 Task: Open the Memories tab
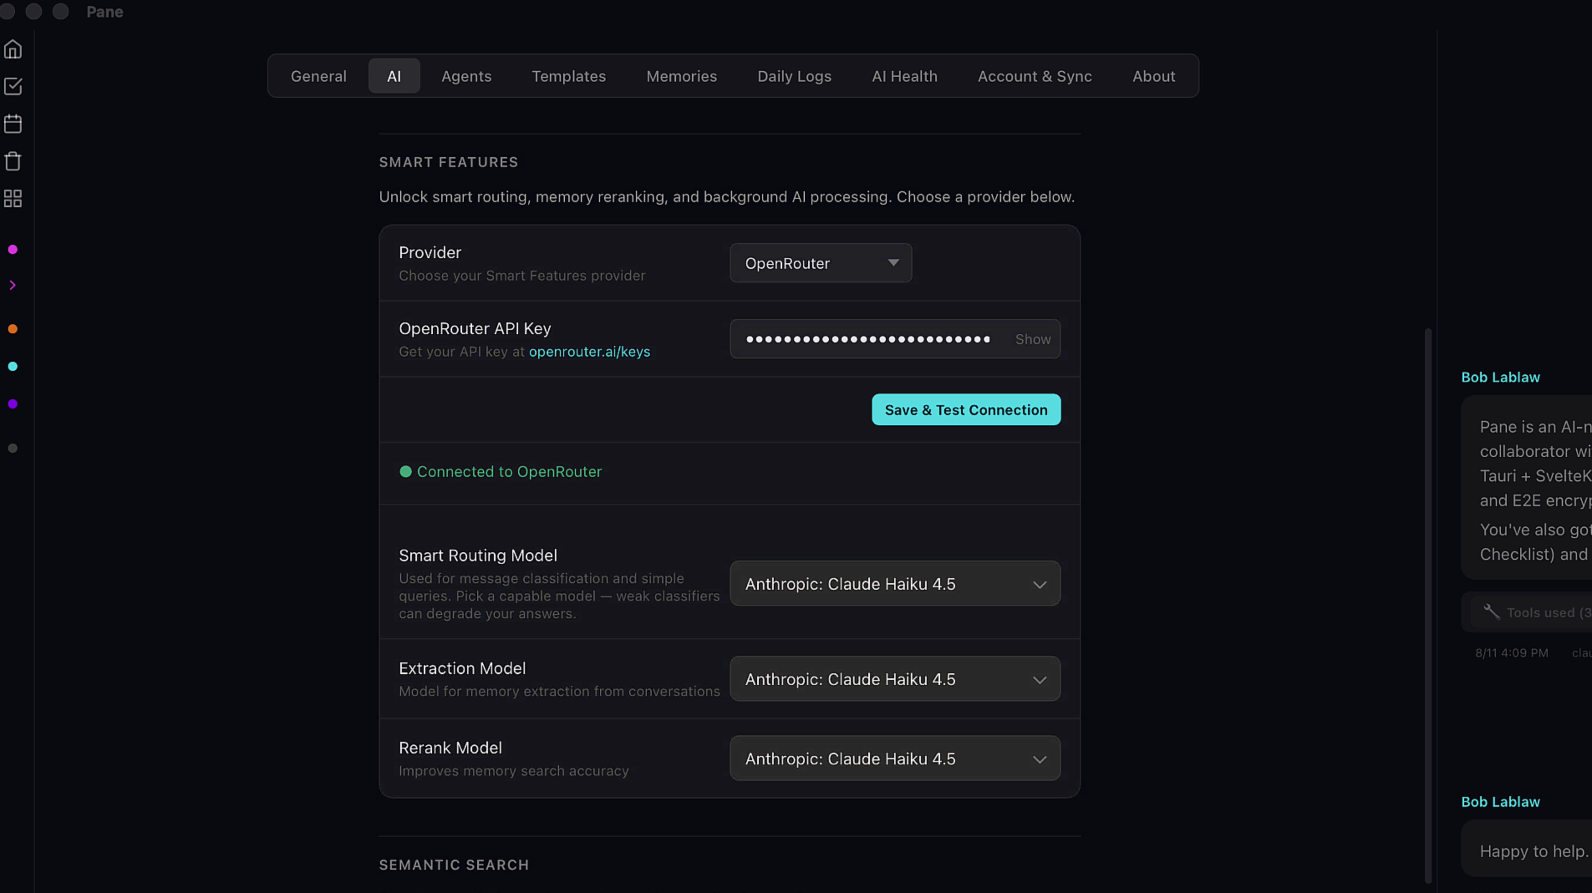(x=681, y=76)
